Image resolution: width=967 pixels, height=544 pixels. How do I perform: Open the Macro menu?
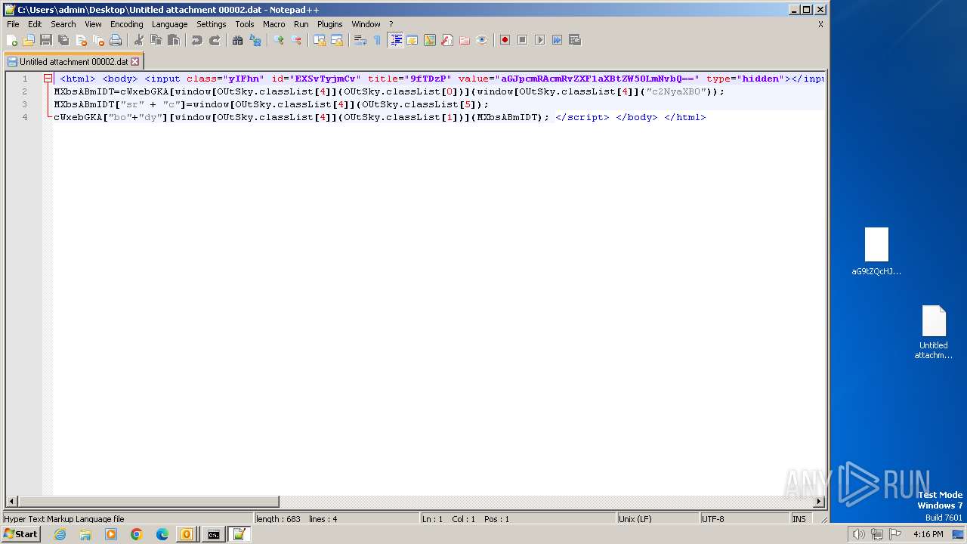click(x=274, y=24)
